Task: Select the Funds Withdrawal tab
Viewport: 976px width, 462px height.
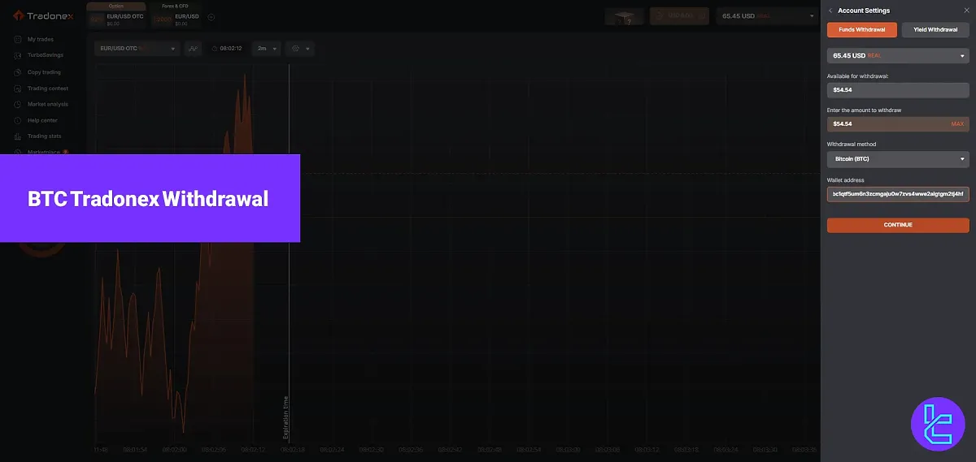Action: 862,30
